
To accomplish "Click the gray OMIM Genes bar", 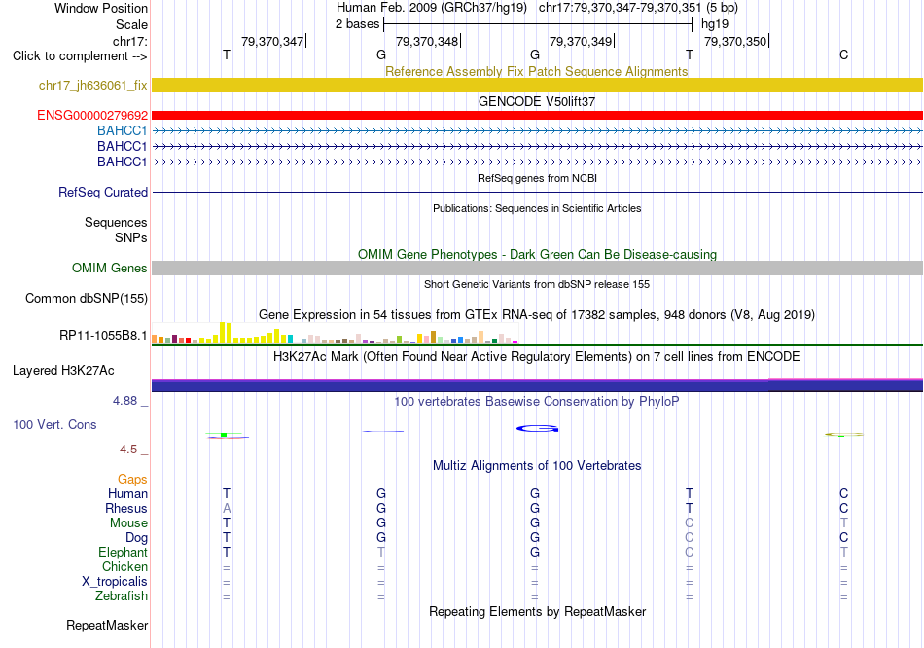I will point(537,268).
